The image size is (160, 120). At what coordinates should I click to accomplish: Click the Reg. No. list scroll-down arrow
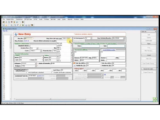pos(11,99)
